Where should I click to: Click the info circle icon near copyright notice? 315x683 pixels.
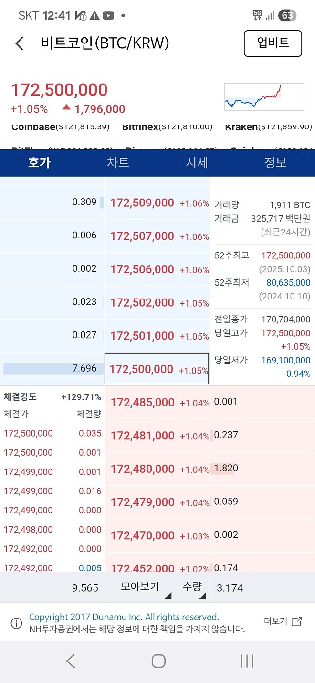point(16,622)
